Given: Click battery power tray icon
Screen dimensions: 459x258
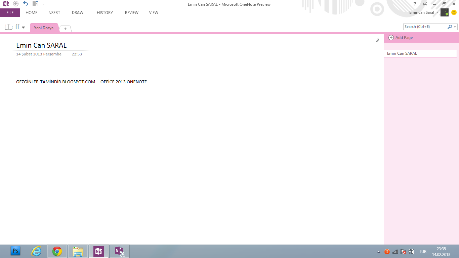Looking at the screenshot, I should coord(411,251).
